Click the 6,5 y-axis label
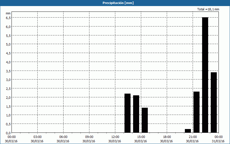230x144 pixels. [8, 18]
